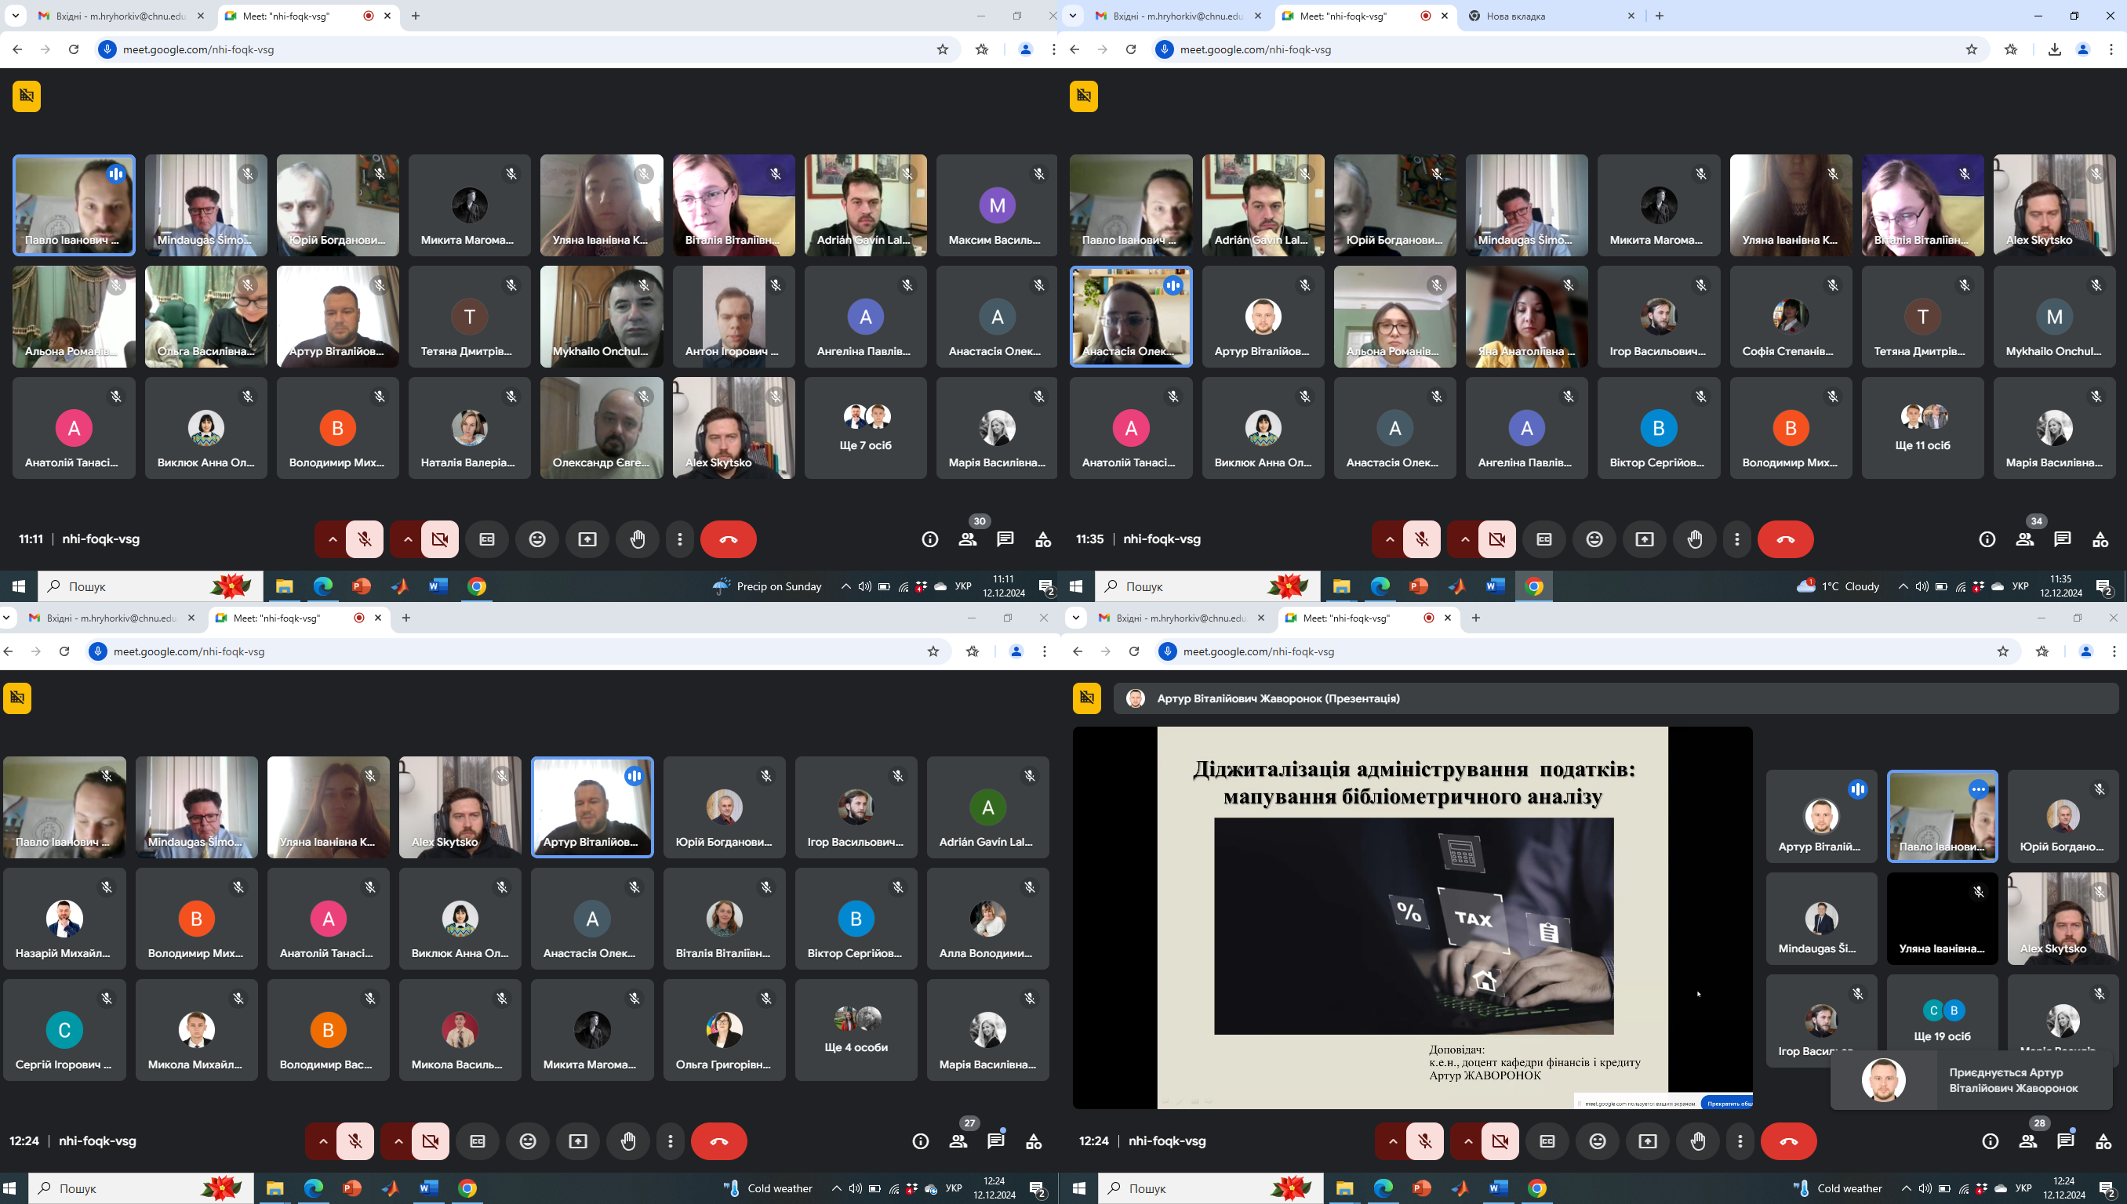
Task: Leave the call in the 11:35 meeting window
Action: (x=1785, y=539)
